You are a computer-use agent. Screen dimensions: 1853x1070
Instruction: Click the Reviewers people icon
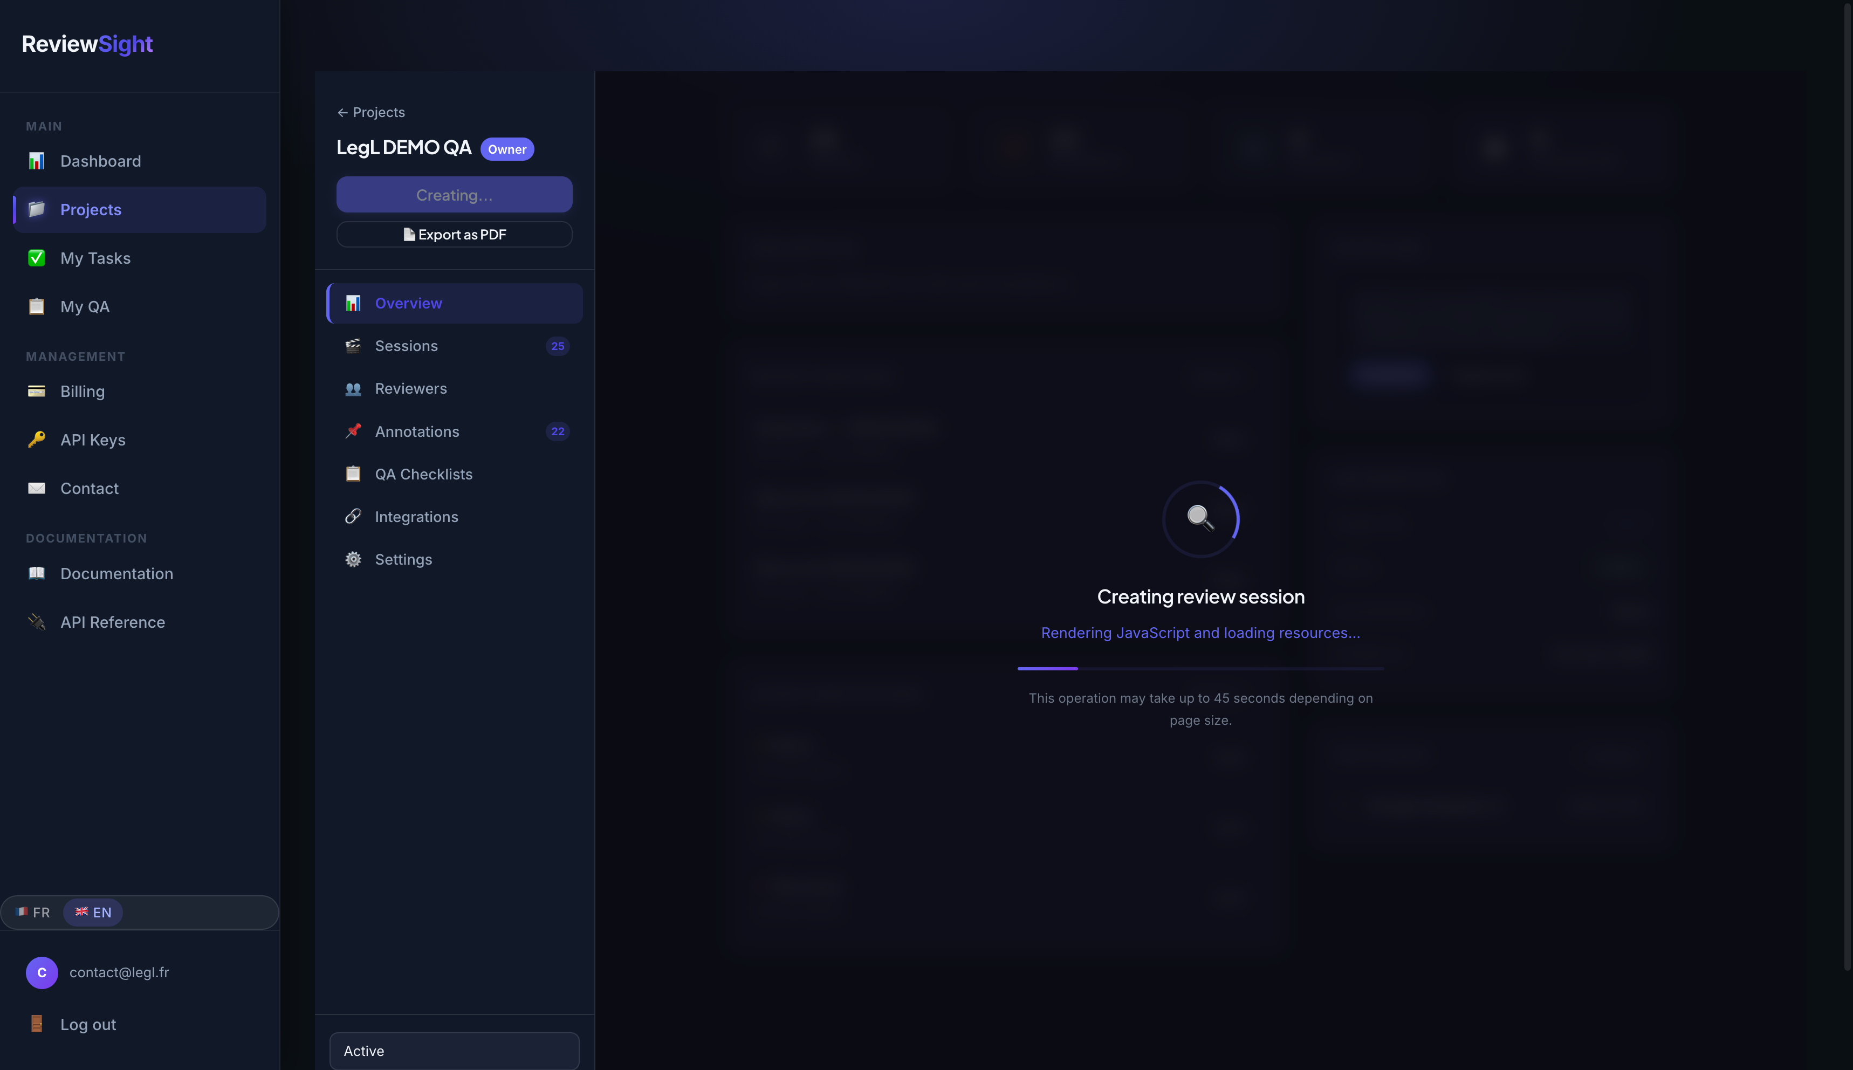pos(353,389)
